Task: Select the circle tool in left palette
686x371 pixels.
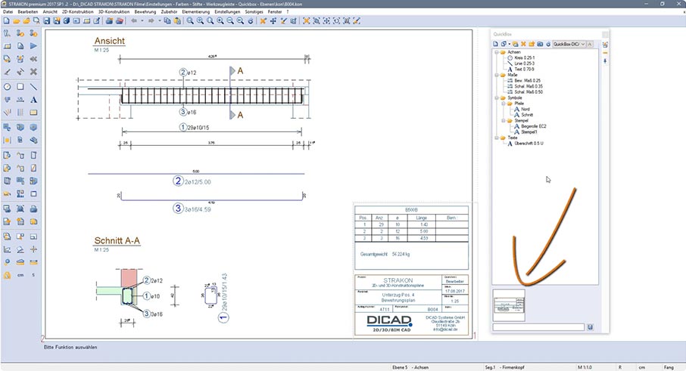Action: [x=7, y=86]
